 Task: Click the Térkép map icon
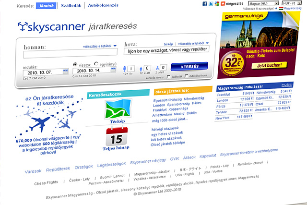click(118, 109)
